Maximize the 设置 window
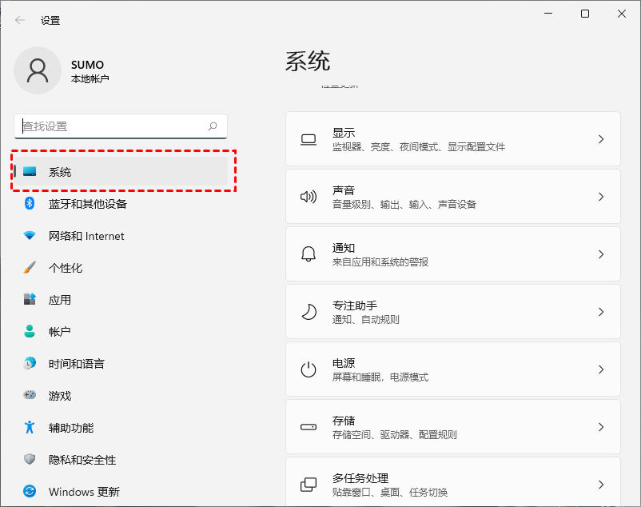641x507 pixels. pos(585,14)
